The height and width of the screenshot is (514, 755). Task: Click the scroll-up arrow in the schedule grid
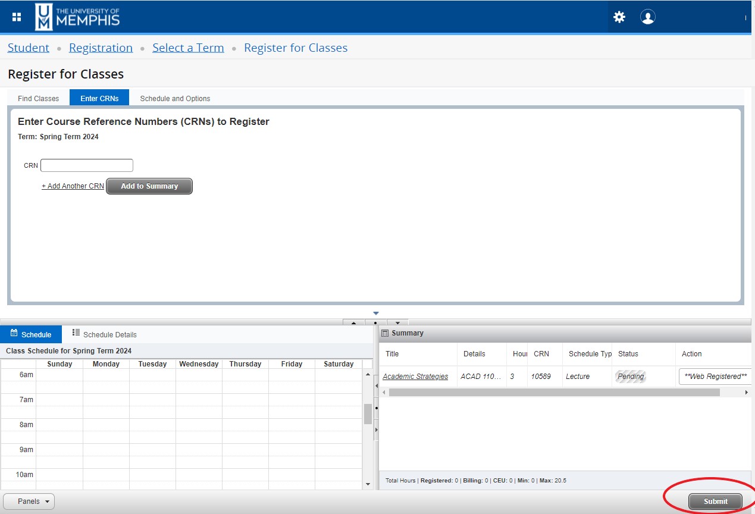coord(369,374)
